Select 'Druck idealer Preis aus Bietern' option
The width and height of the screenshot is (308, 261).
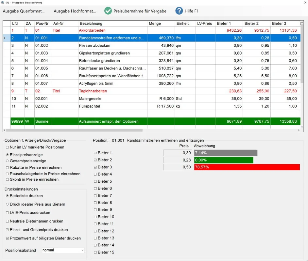point(7,204)
